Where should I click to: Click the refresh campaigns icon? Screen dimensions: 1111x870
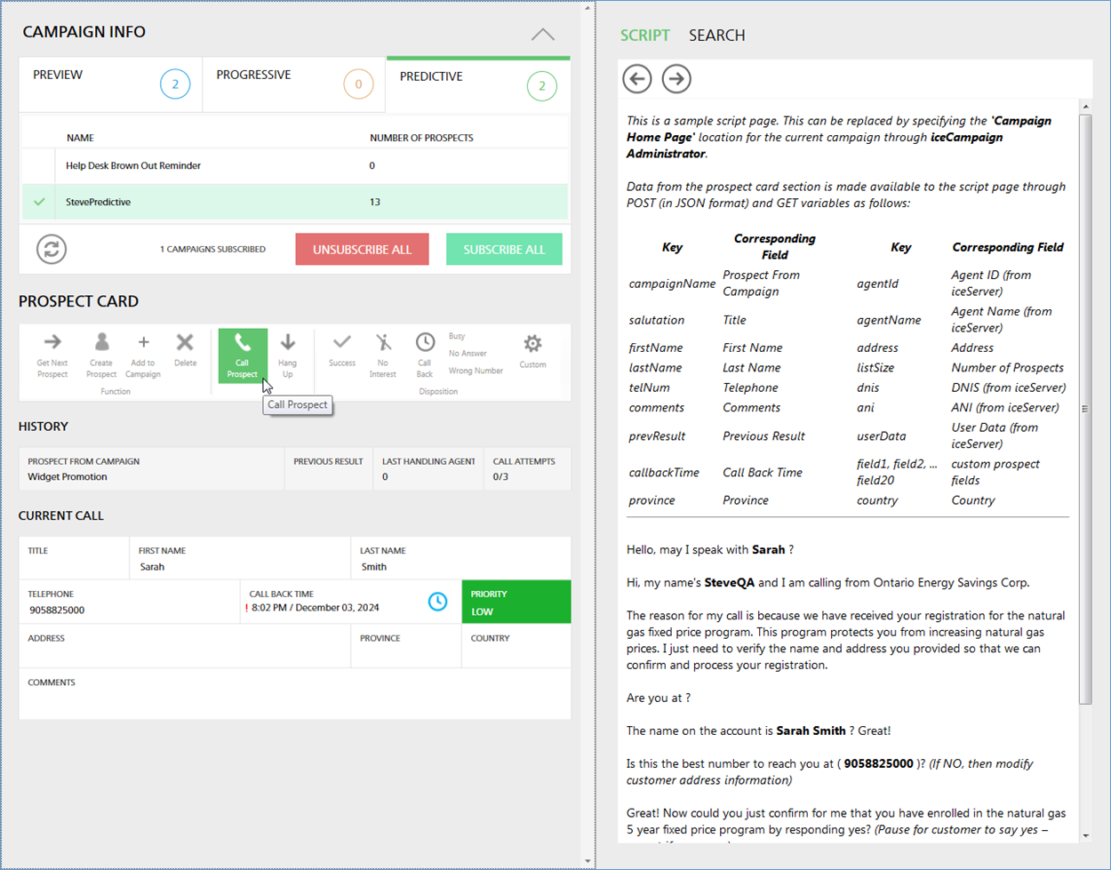tap(52, 250)
